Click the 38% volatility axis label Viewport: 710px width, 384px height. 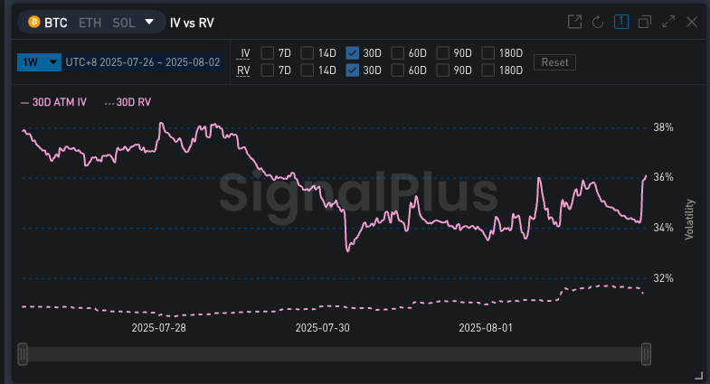click(663, 127)
